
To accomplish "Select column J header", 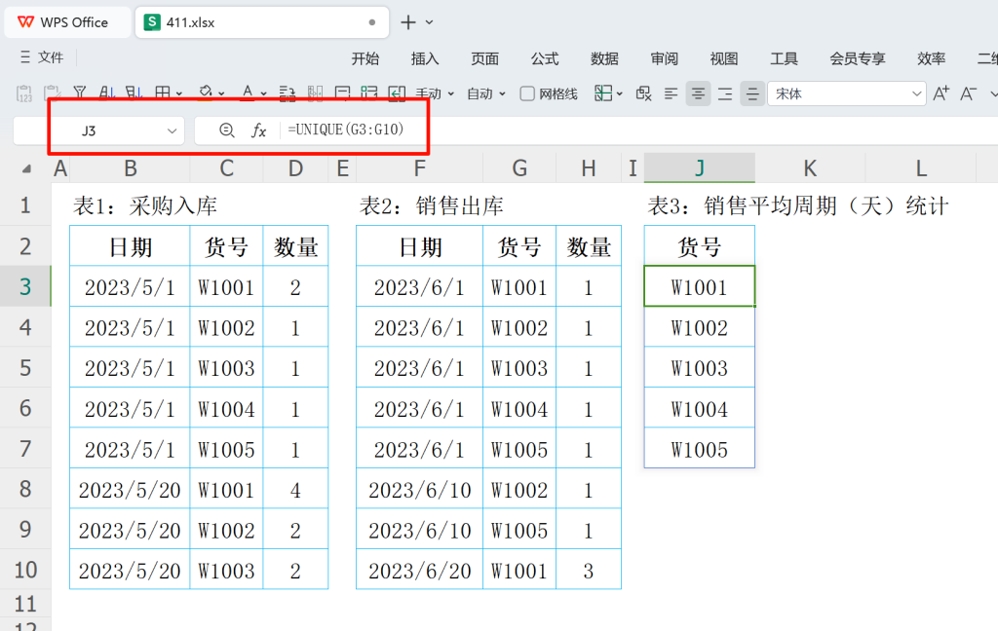I will pyautogui.click(x=700, y=167).
